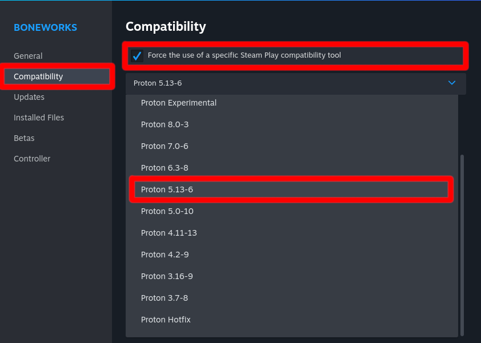The image size is (481, 343).
Task: Open the Installed Files section
Action: (39, 118)
